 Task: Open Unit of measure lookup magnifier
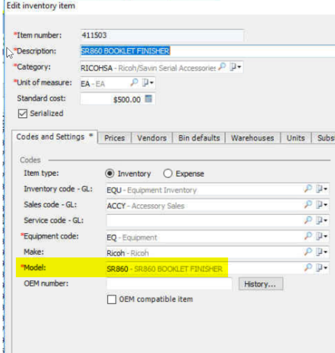point(134,82)
